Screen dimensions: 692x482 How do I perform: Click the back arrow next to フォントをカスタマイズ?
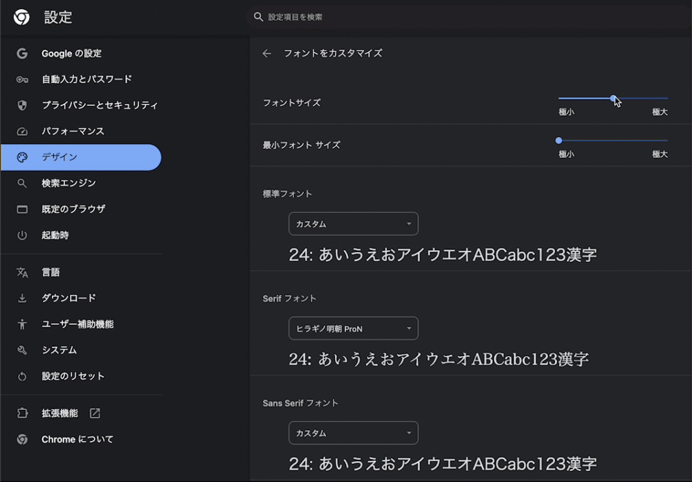(x=266, y=53)
